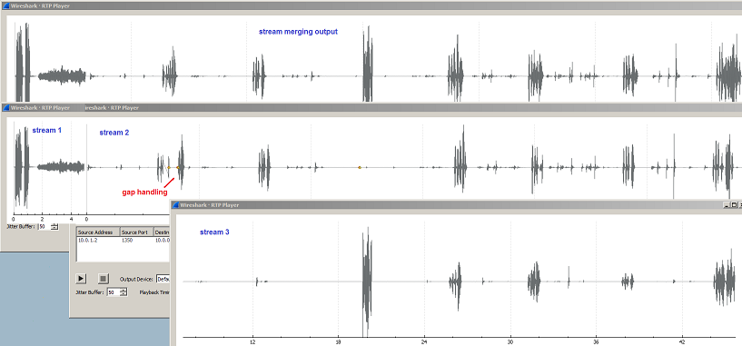The image size is (742, 346).
Task: Click the Jitter Buffer field under stream 1 axis
Action: coord(44,227)
